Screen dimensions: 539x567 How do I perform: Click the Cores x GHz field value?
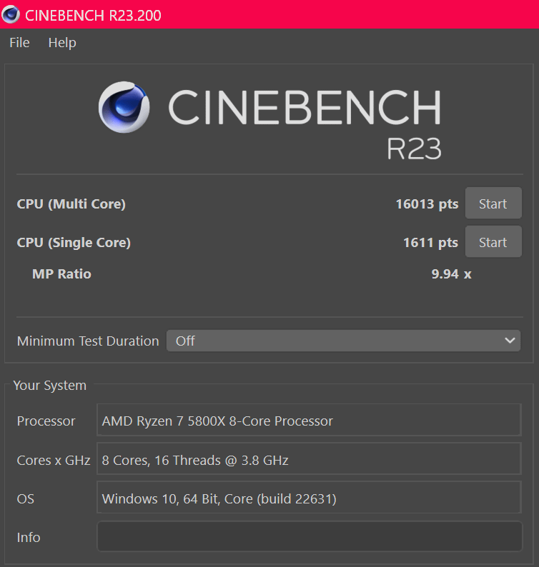(309, 459)
